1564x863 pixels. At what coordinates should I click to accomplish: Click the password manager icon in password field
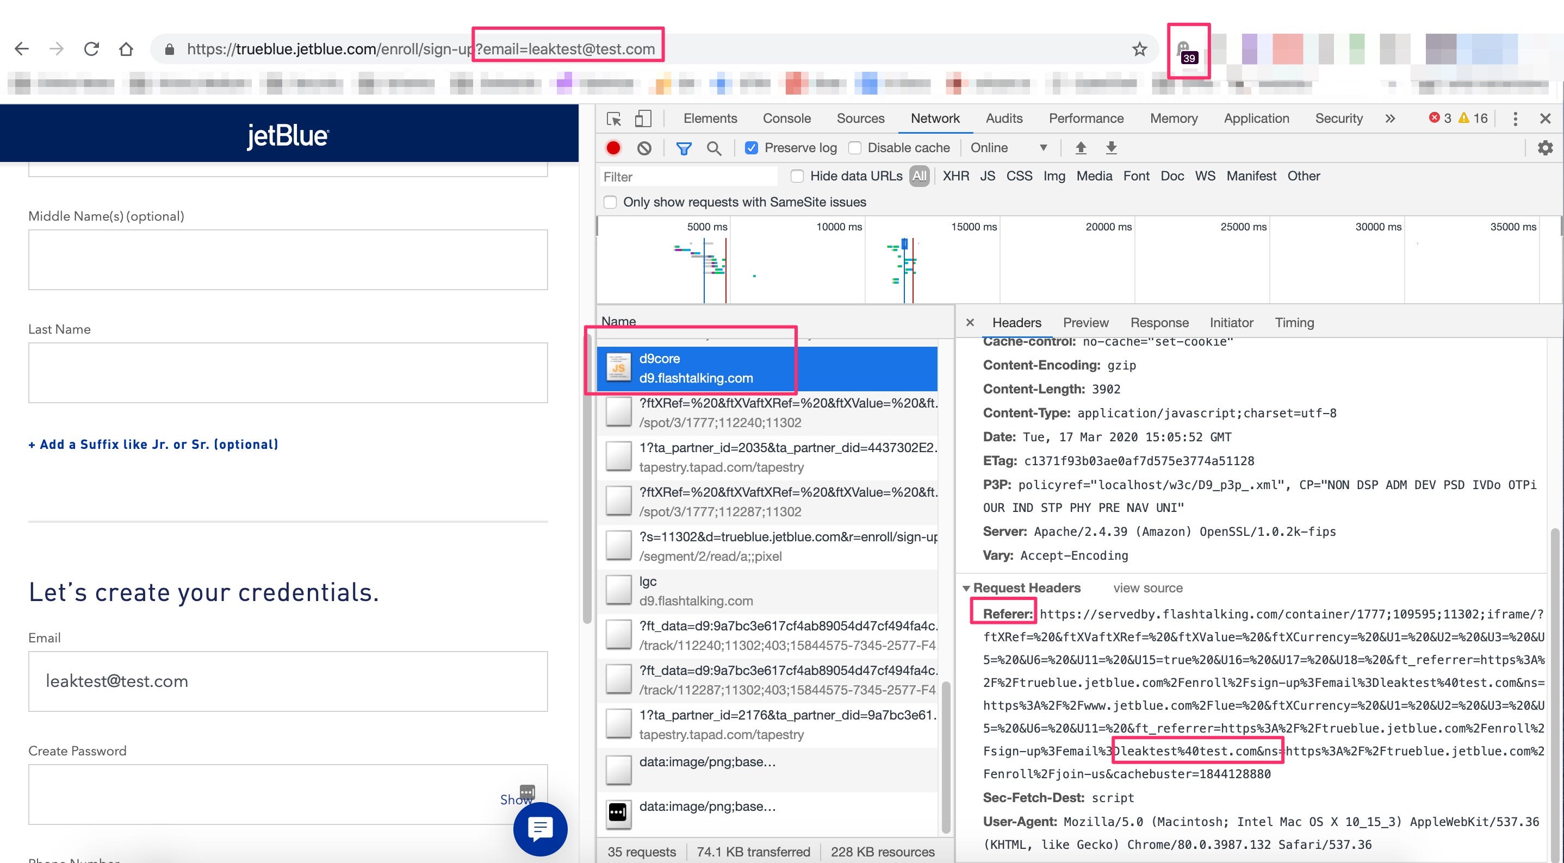[x=527, y=792]
